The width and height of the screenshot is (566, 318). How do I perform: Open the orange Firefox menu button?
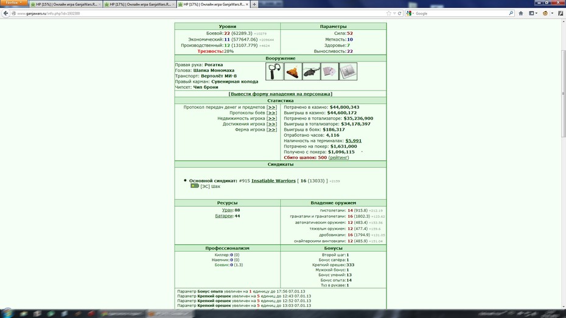tap(14, 2)
